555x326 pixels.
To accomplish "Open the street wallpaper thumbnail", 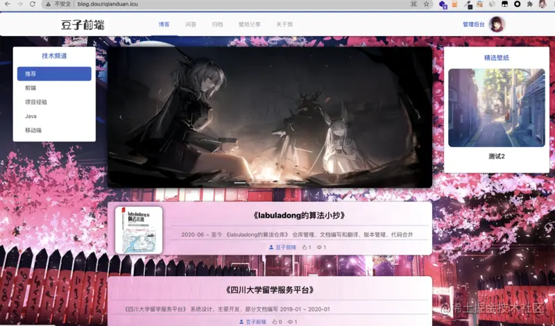I will coord(496,108).
